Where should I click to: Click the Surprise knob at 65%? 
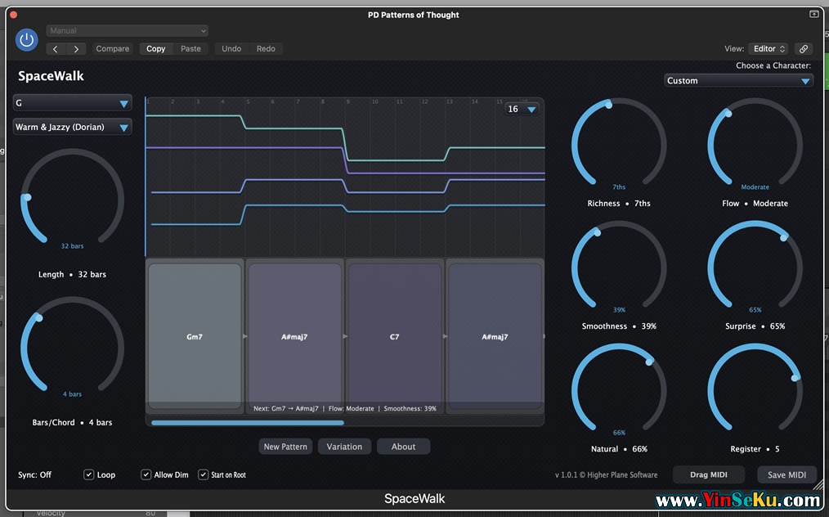755,267
